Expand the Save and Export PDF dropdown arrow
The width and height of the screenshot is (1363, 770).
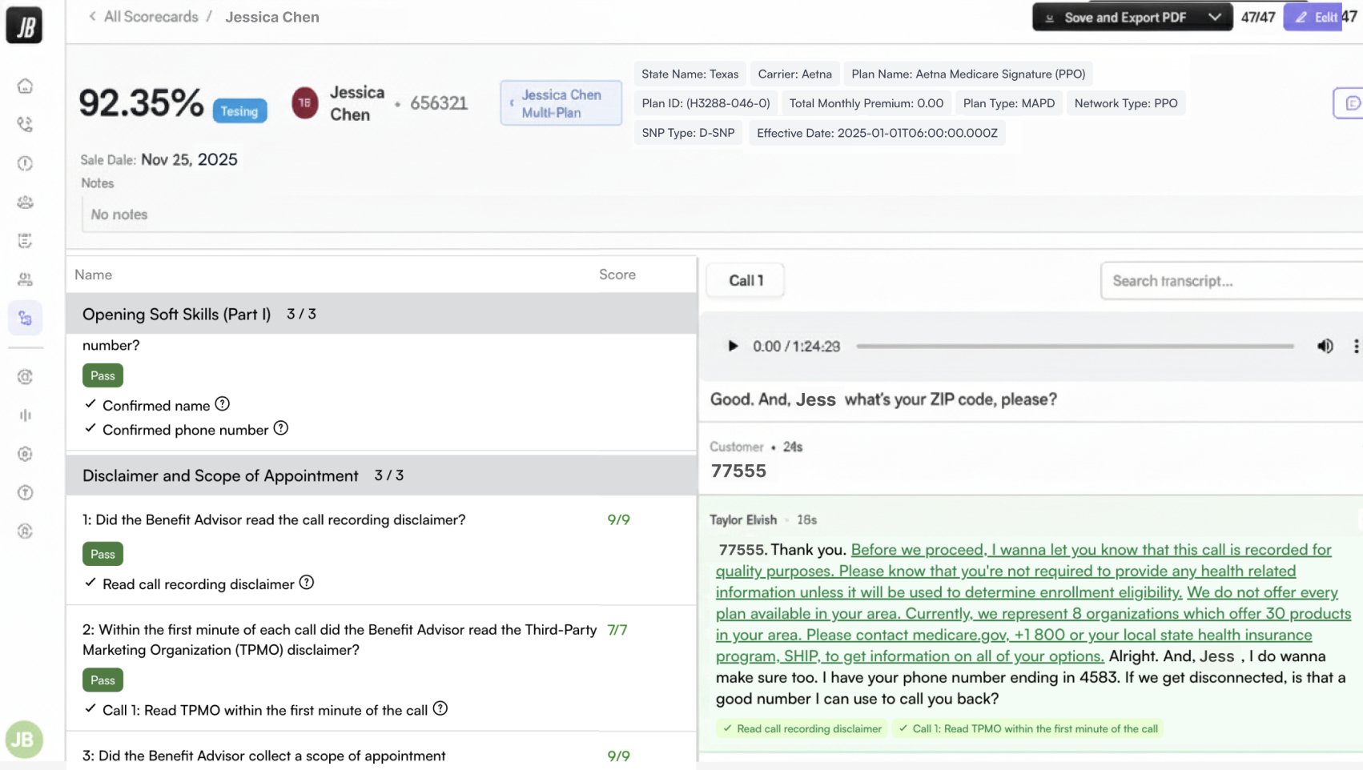1214,16
